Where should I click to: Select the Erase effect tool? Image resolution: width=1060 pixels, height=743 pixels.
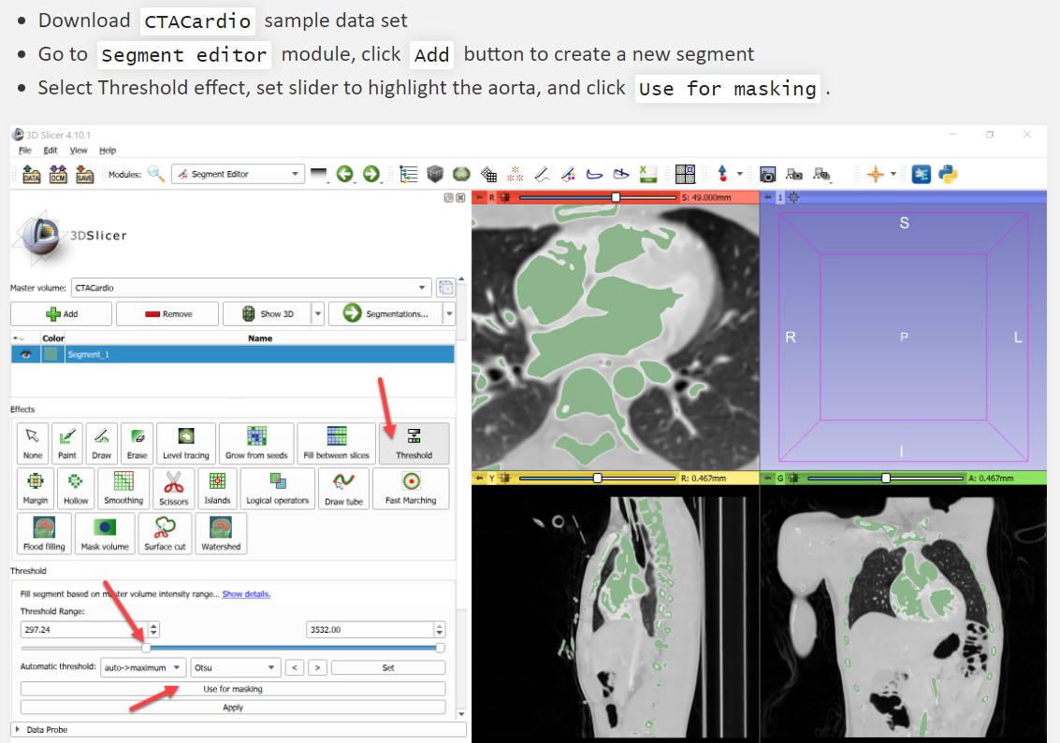tap(138, 443)
